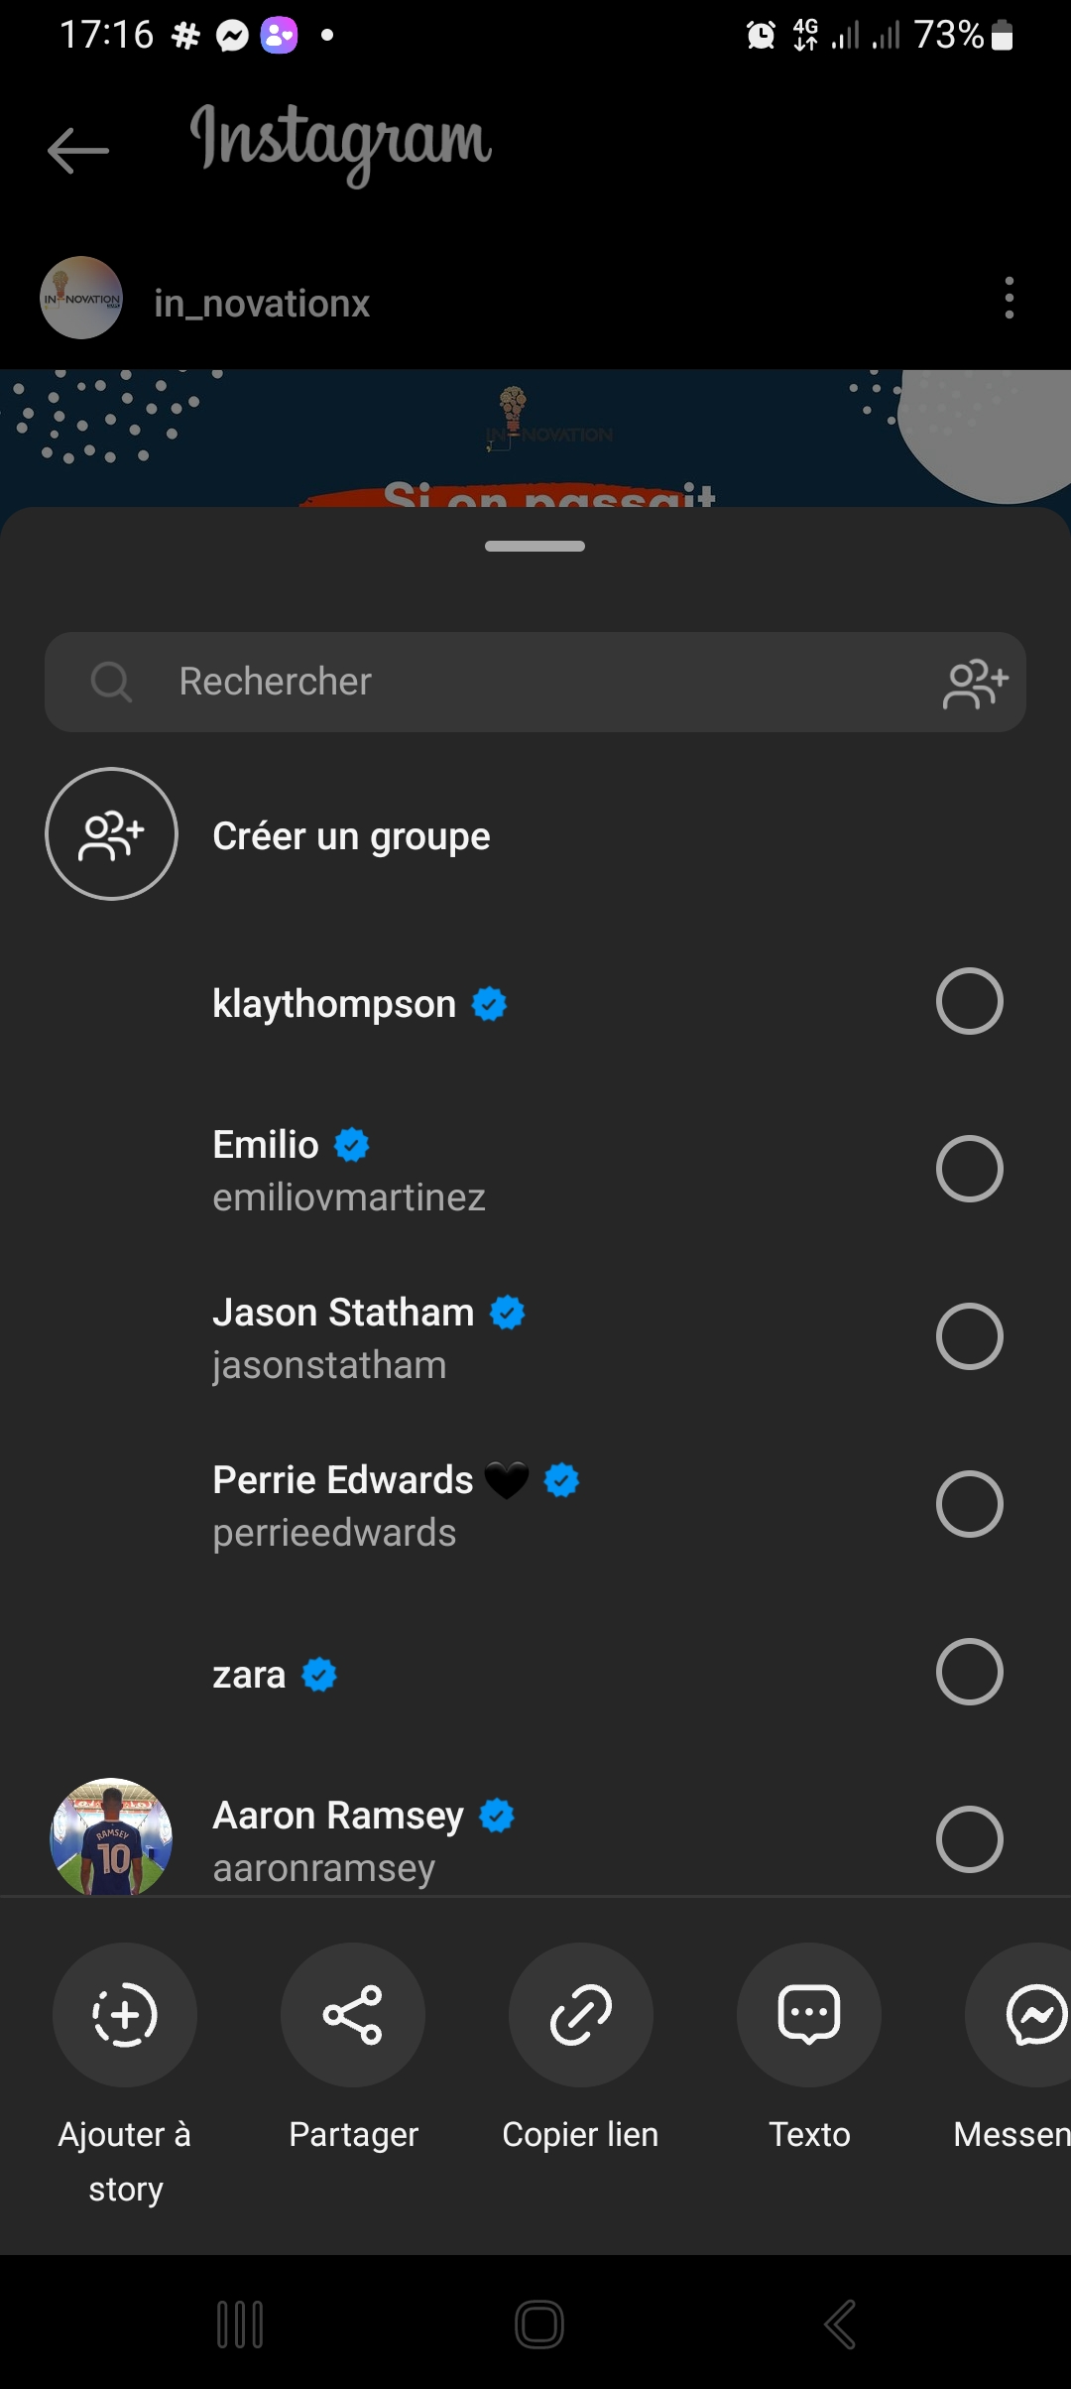1071x2389 pixels.
Task: Tap the in_novationx profile avatar
Action: tap(81, 298)
